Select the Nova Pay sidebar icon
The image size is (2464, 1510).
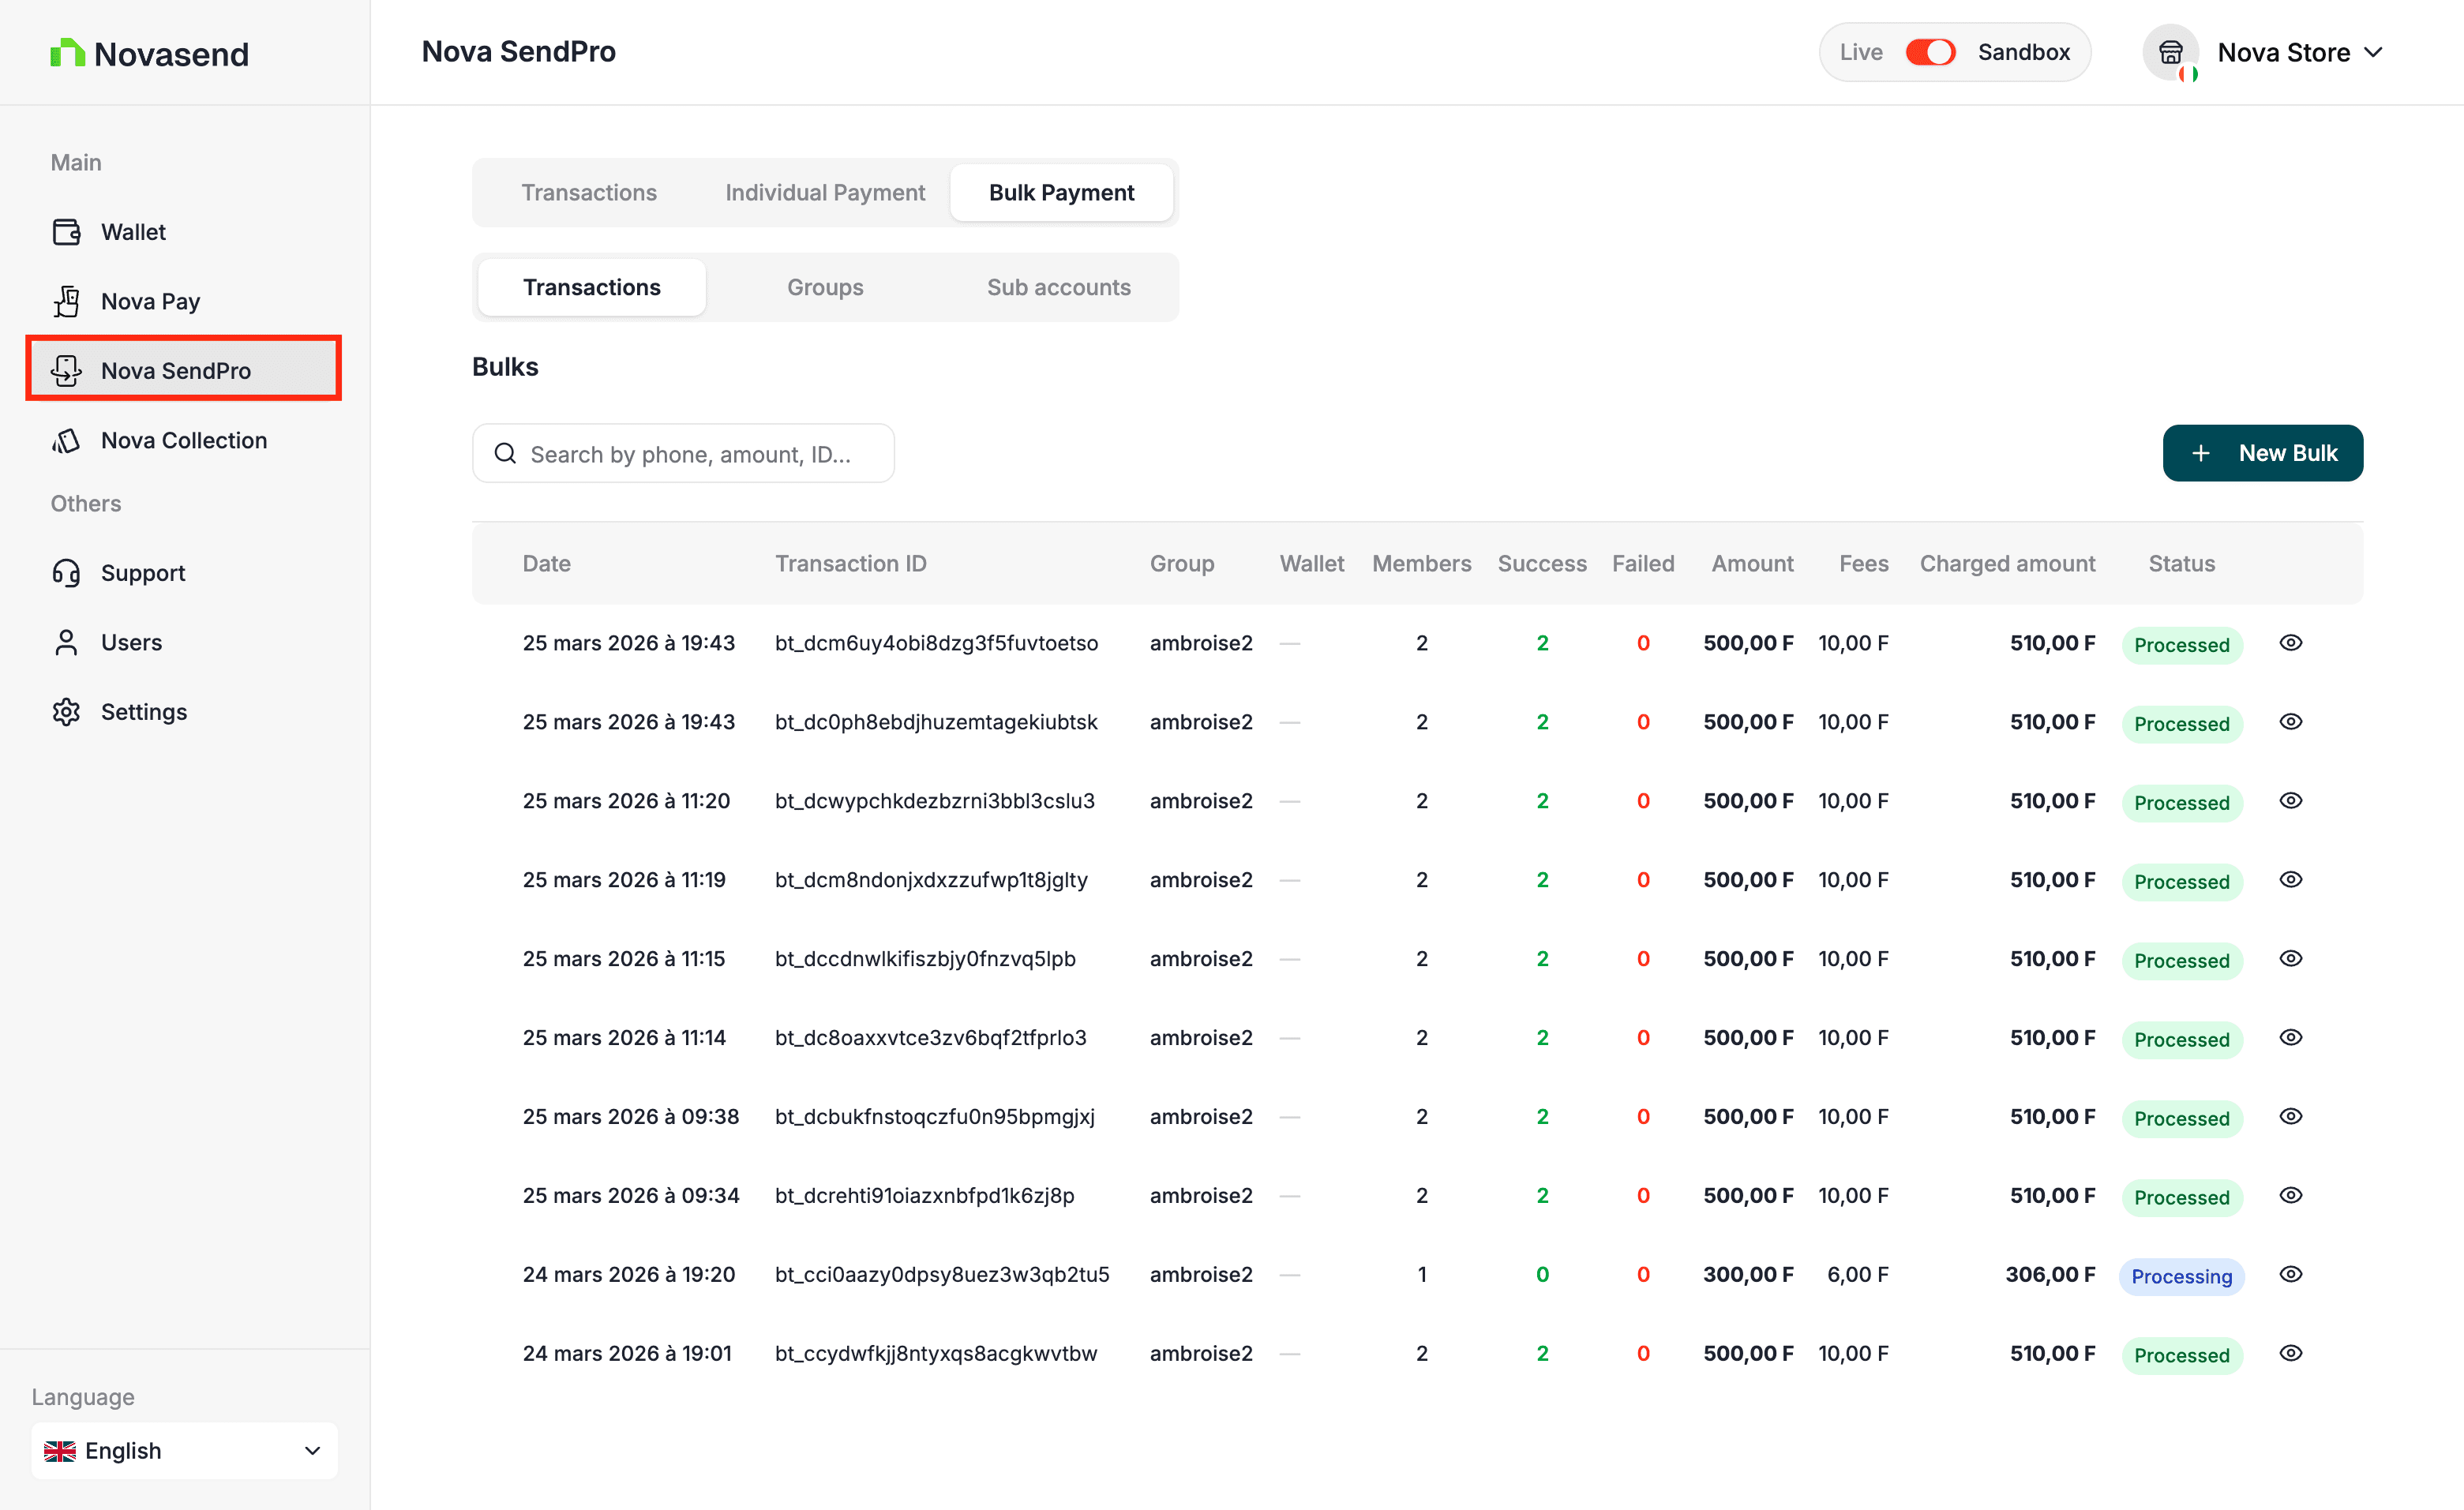[66, 301]
